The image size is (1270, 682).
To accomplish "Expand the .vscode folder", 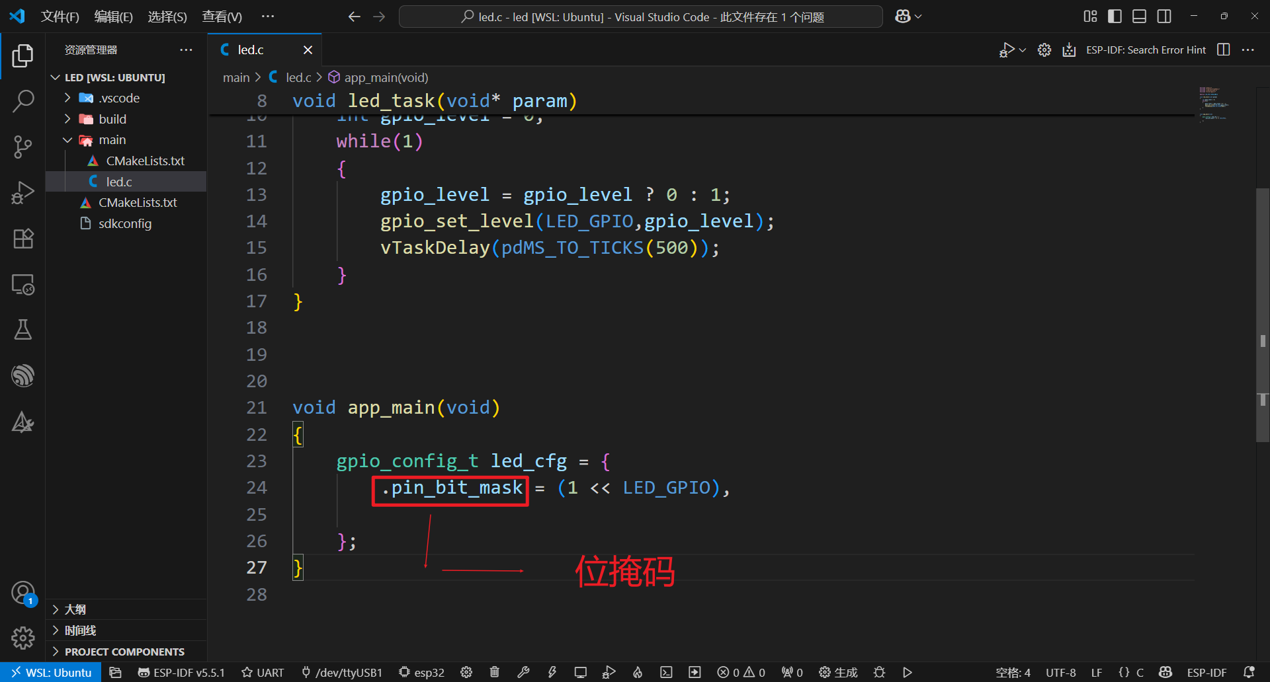I will point(67,98).
